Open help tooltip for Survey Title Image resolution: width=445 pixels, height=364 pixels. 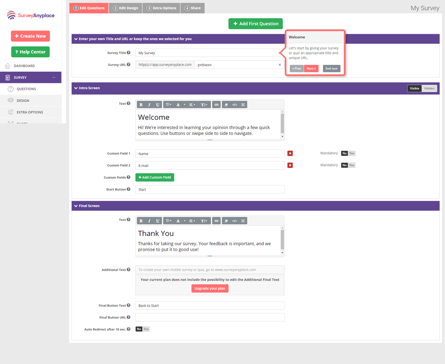pyautogui.click(x=129, y=52)
